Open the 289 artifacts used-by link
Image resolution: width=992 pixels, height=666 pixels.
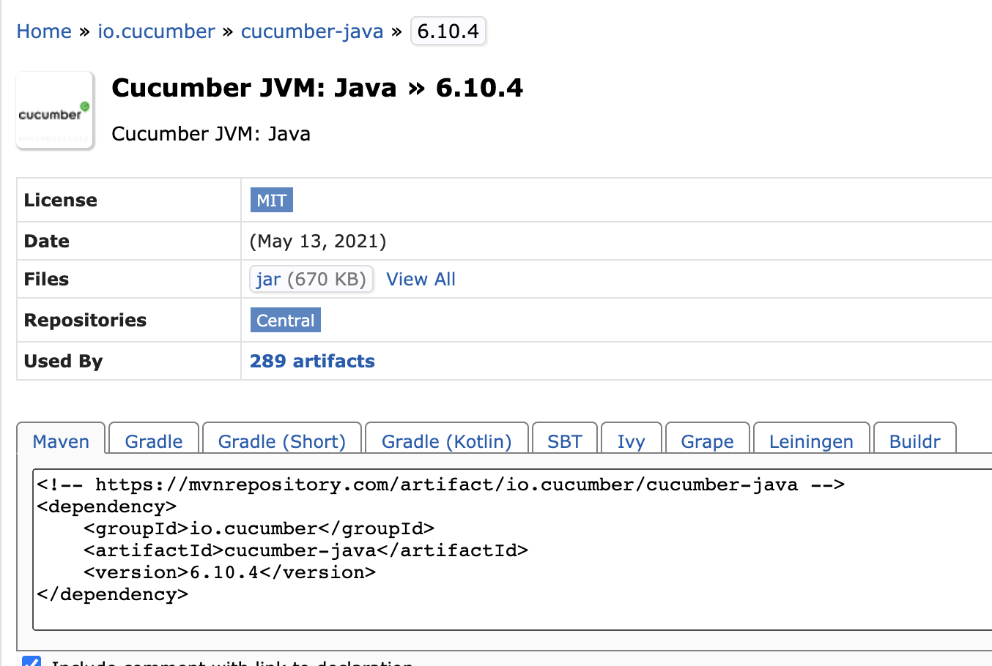(311, 360)
